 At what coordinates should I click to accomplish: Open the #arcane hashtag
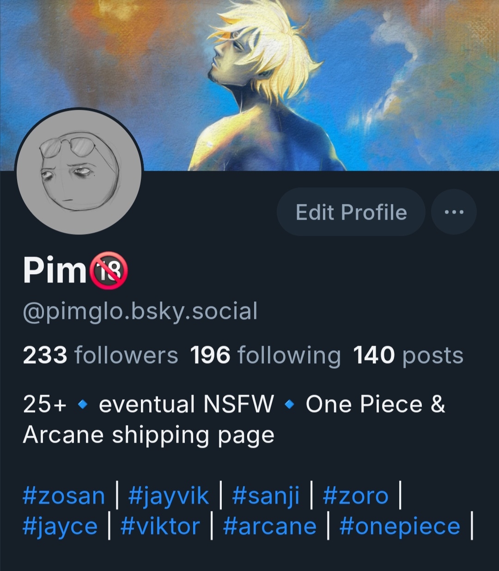pyautogui.click(x=269, y=527)
